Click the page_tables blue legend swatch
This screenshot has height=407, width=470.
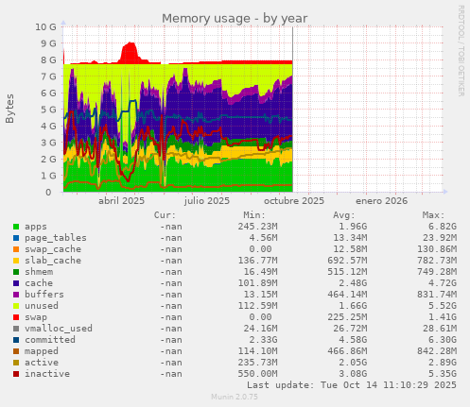point(16,238)
